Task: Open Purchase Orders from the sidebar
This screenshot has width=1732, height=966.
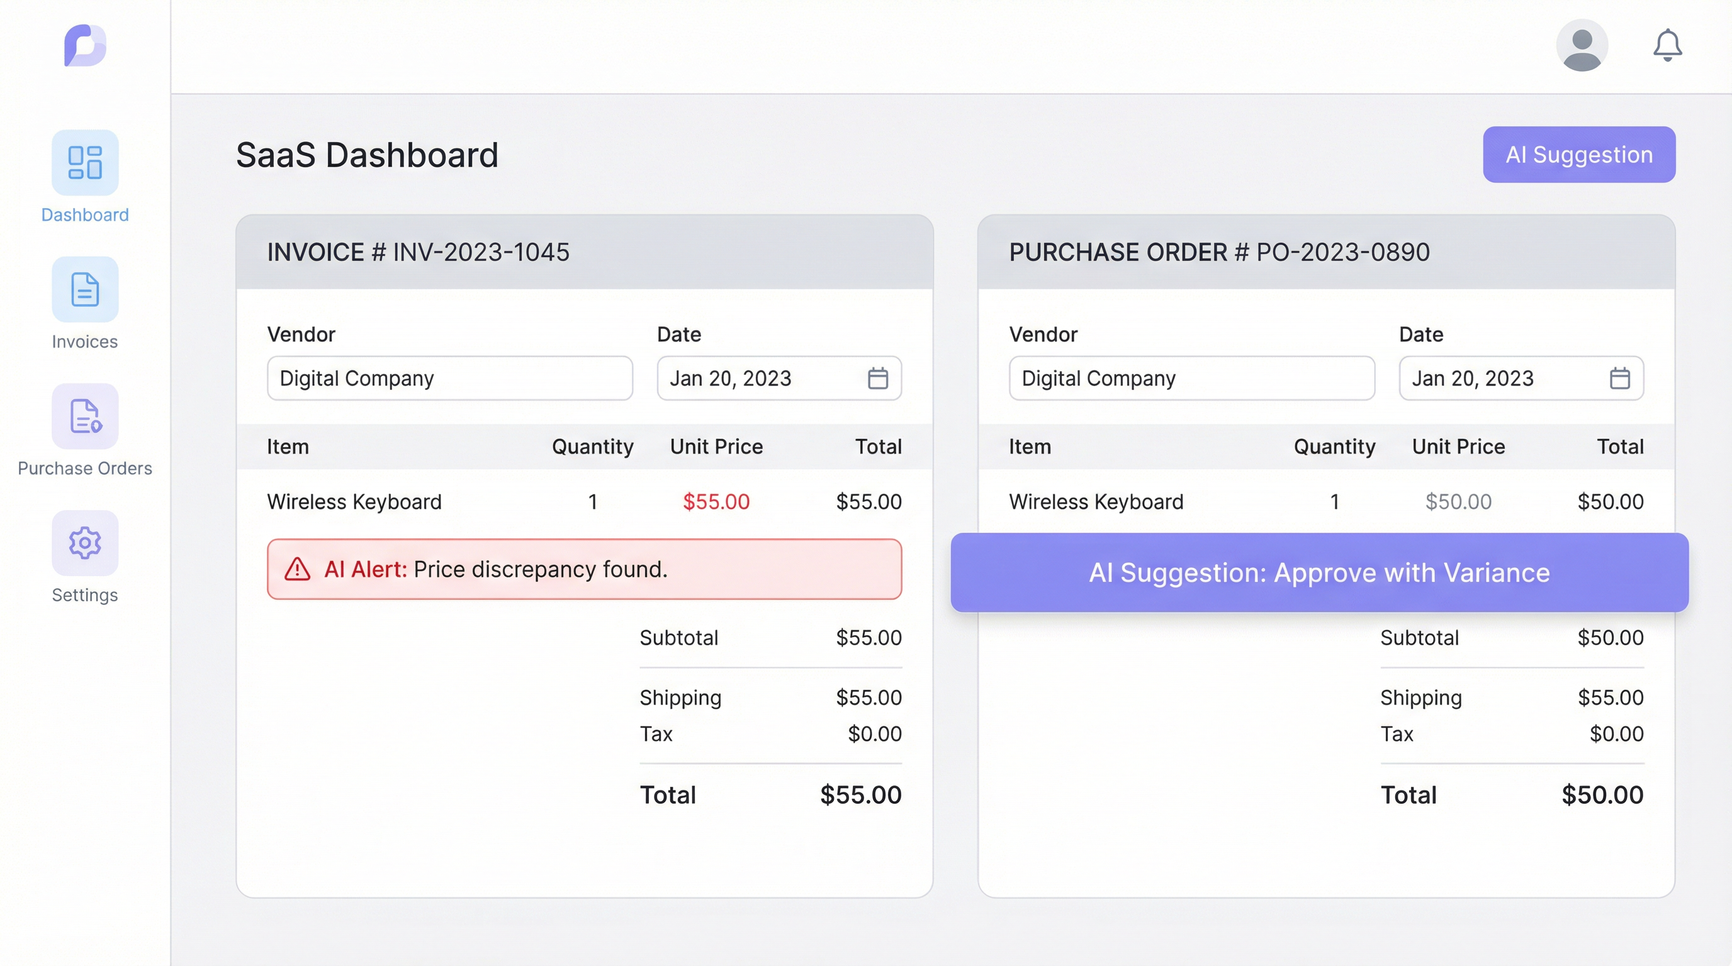Action: [x=85, y=417]
